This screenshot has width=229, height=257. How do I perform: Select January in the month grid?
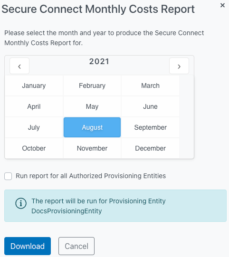(x=34, y=86)
